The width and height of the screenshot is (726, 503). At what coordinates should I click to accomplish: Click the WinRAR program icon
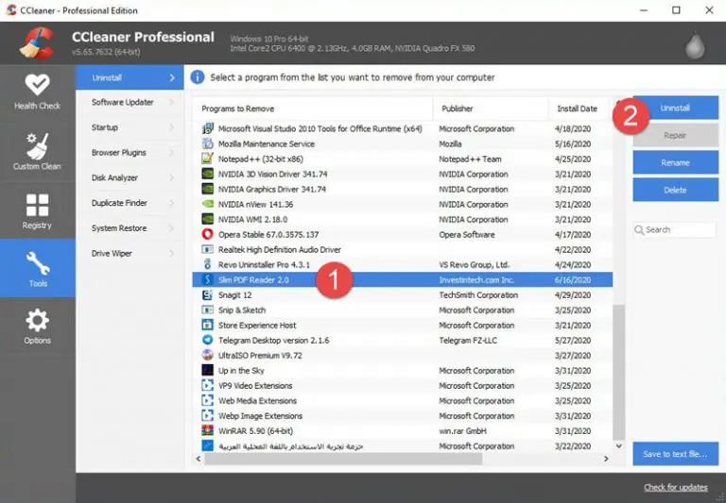tap(207, 430)
